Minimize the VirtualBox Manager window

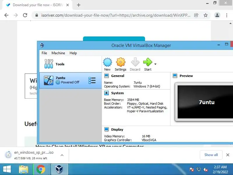coord(219,45)
